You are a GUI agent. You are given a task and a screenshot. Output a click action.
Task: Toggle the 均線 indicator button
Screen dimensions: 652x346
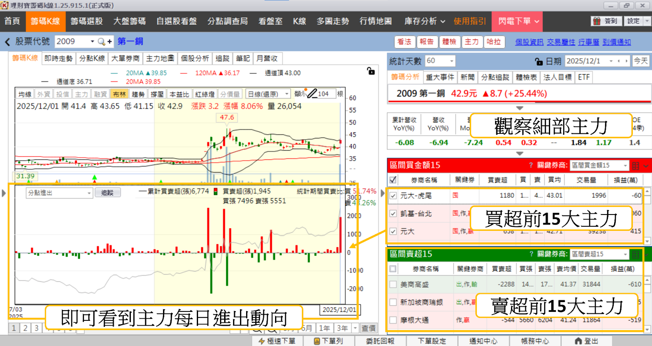[x=25, y=94]
